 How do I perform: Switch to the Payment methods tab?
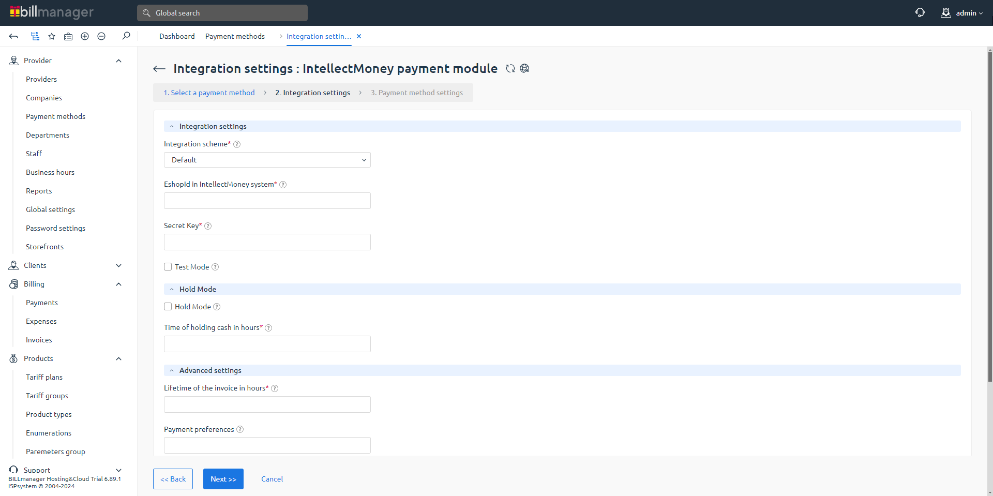coord(235,36)
